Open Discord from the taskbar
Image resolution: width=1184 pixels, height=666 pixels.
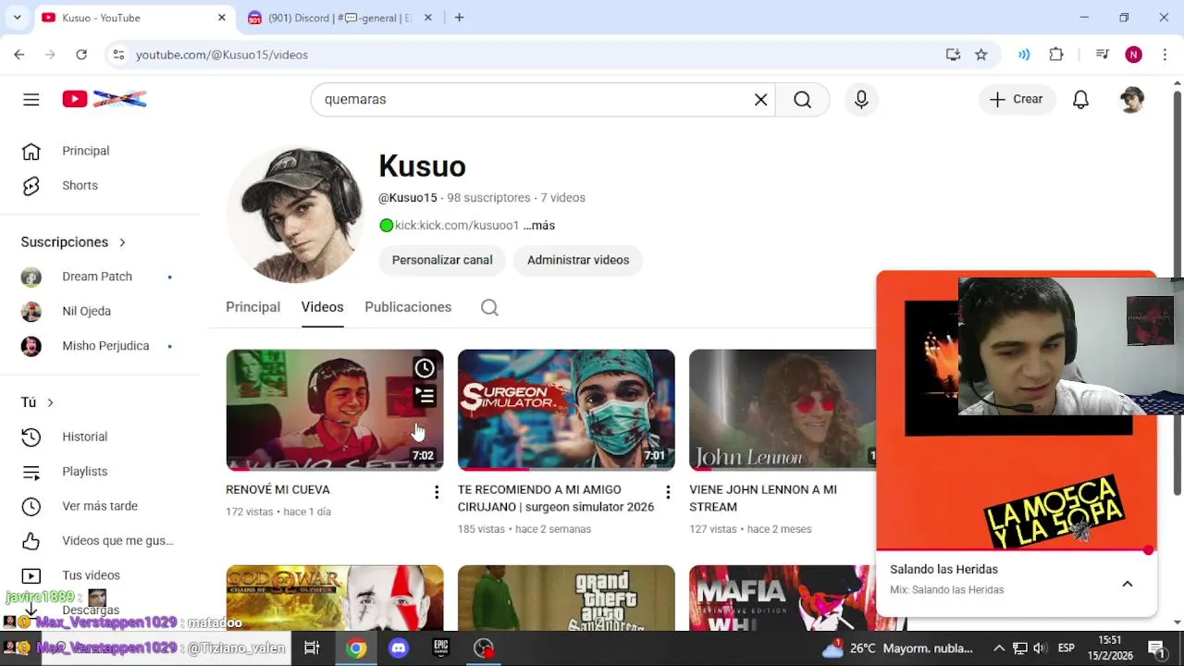click(399, 648)
